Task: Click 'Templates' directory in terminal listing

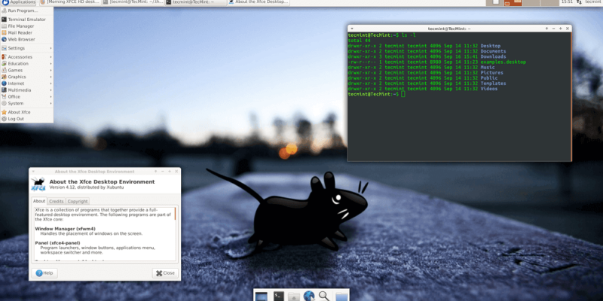Action: pyautogui.click(x=494, y=84)
